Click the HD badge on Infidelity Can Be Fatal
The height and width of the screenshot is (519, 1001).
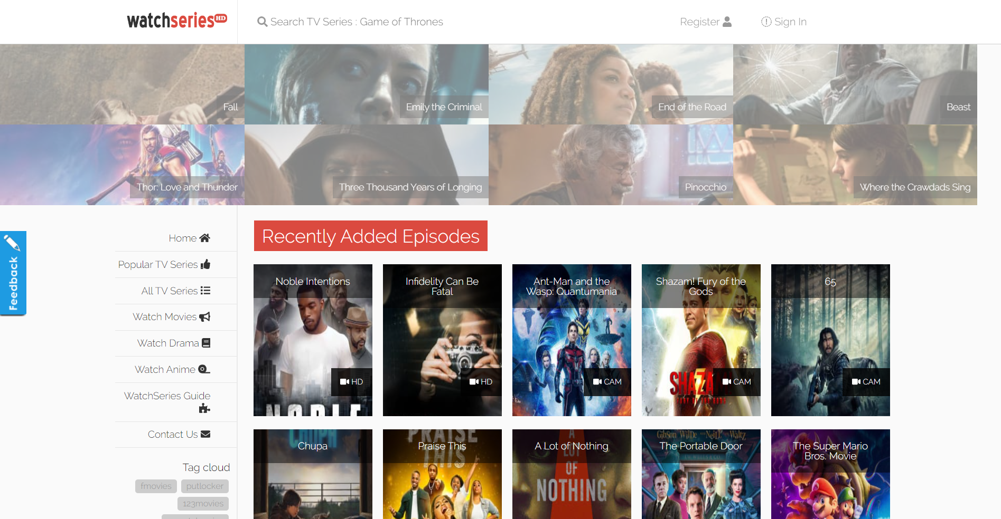coord(481,382)
